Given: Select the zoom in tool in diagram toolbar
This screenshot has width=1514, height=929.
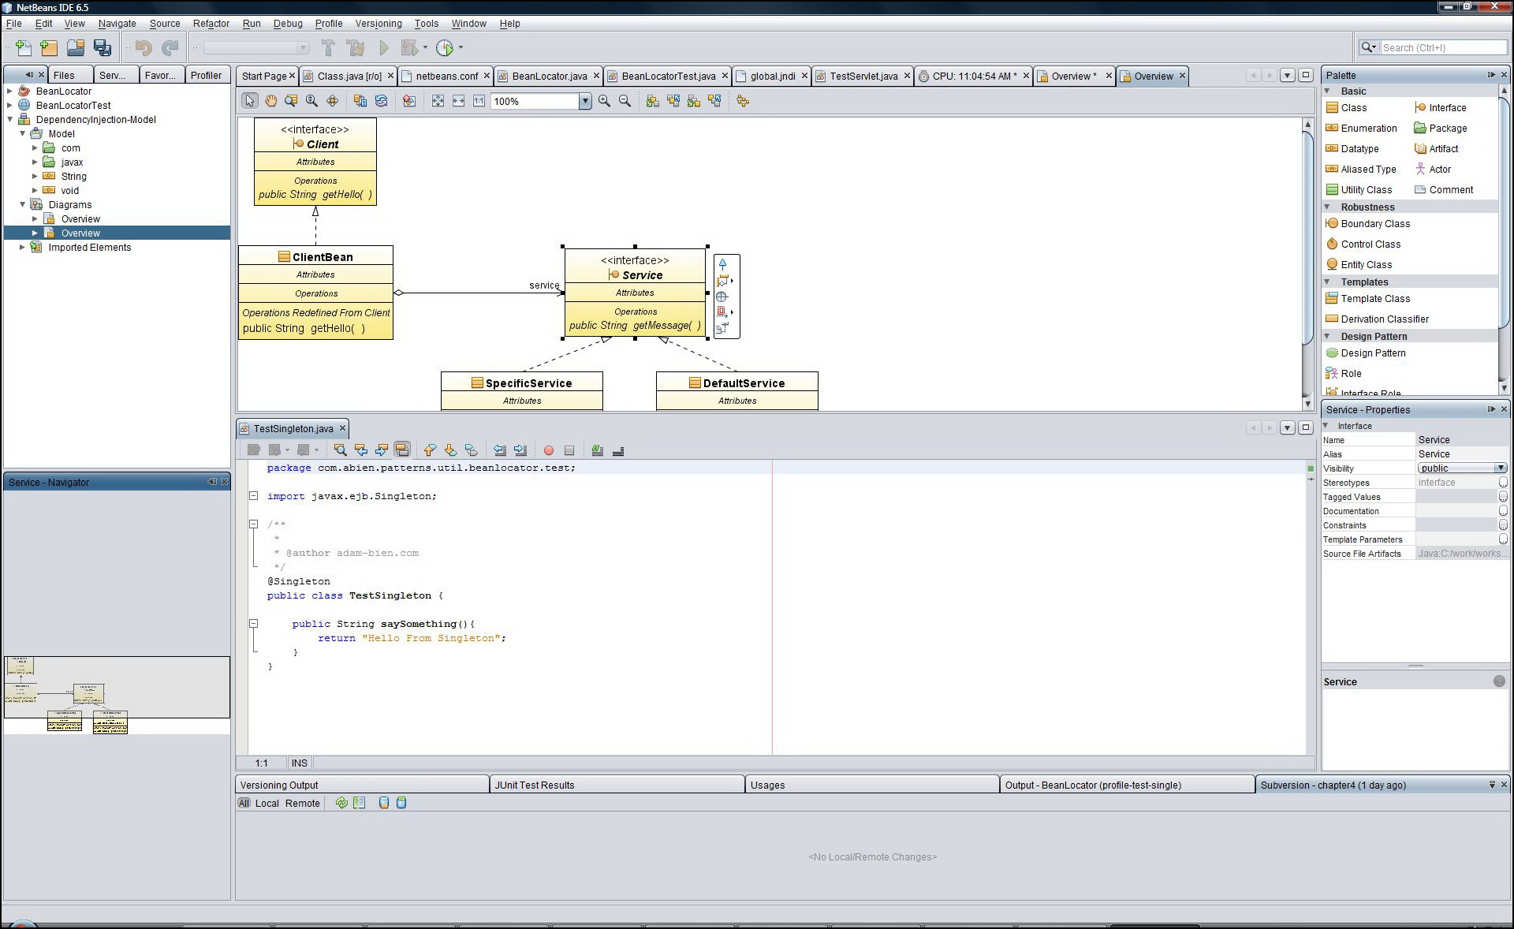Looking at the screenshot, I should pos(603,99).
